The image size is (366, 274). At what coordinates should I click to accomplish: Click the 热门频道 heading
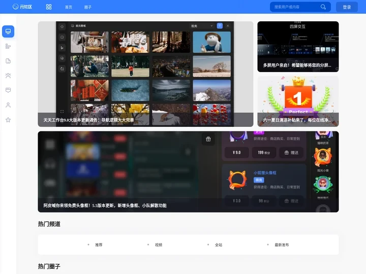pos(49,224)
